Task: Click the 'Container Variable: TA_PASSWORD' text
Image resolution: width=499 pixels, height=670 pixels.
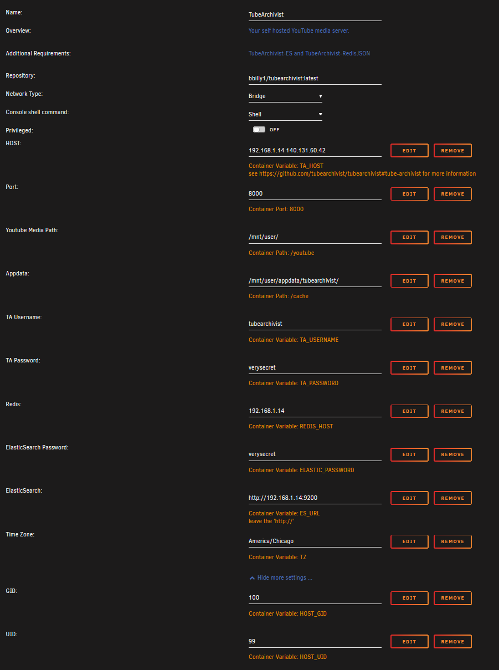Action: (294, 383)
